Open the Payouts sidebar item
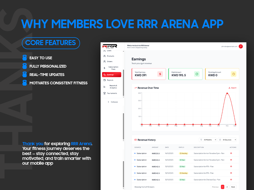254x190 pixels. [x=112, y=80]
